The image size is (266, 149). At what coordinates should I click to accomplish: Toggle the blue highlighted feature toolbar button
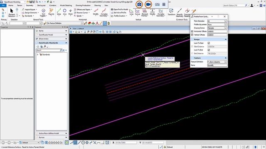coord(105,23)
